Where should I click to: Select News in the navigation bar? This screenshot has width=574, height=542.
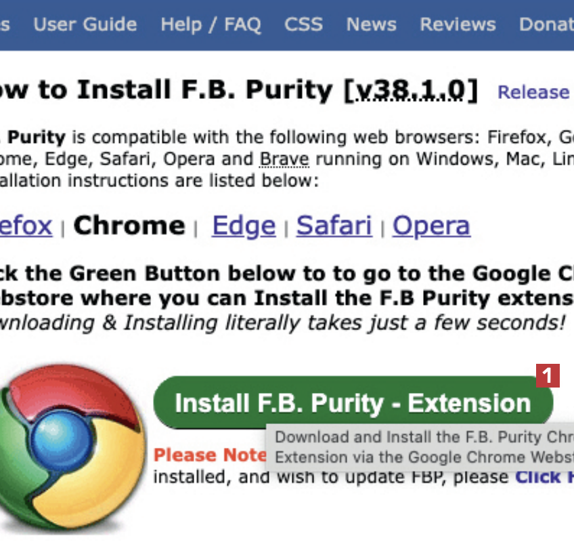[371, 25]
